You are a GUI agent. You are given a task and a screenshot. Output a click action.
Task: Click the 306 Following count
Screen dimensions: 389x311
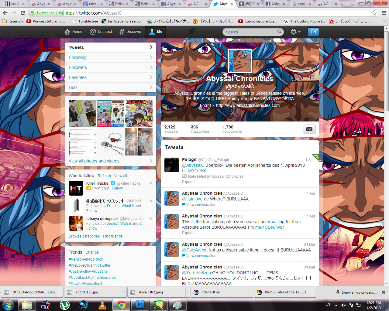coord(200,129)
